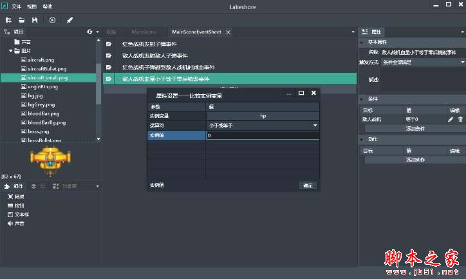Screen dimensions: 466x279
Task: Click the 项目 project panel tab
Action: [14, 32]
